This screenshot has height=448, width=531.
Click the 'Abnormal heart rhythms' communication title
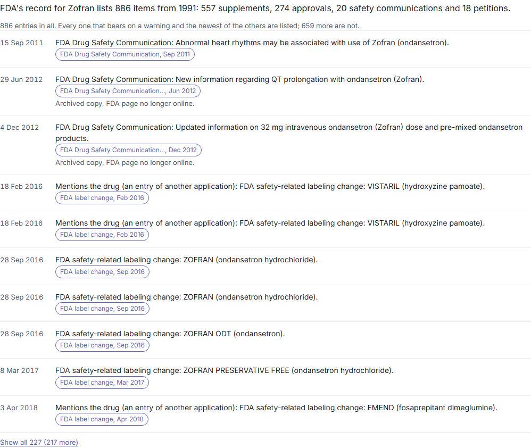(x=252, y=43)
